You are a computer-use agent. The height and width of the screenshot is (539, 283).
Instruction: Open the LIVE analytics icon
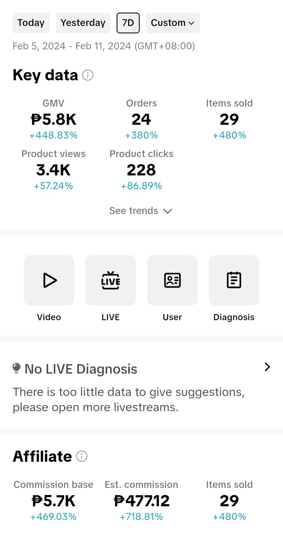pyautogui.click(x=111, y=280)
